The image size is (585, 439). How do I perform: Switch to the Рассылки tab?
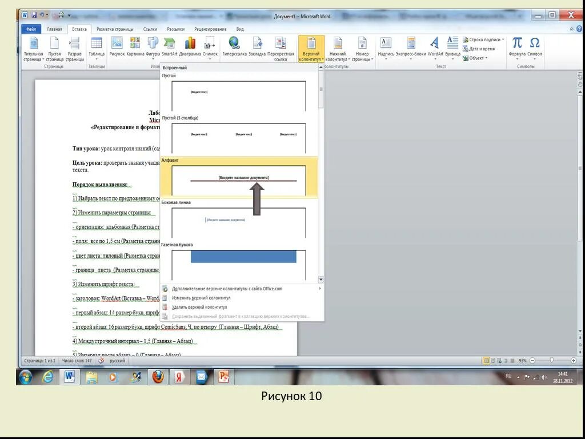[175, 29]
